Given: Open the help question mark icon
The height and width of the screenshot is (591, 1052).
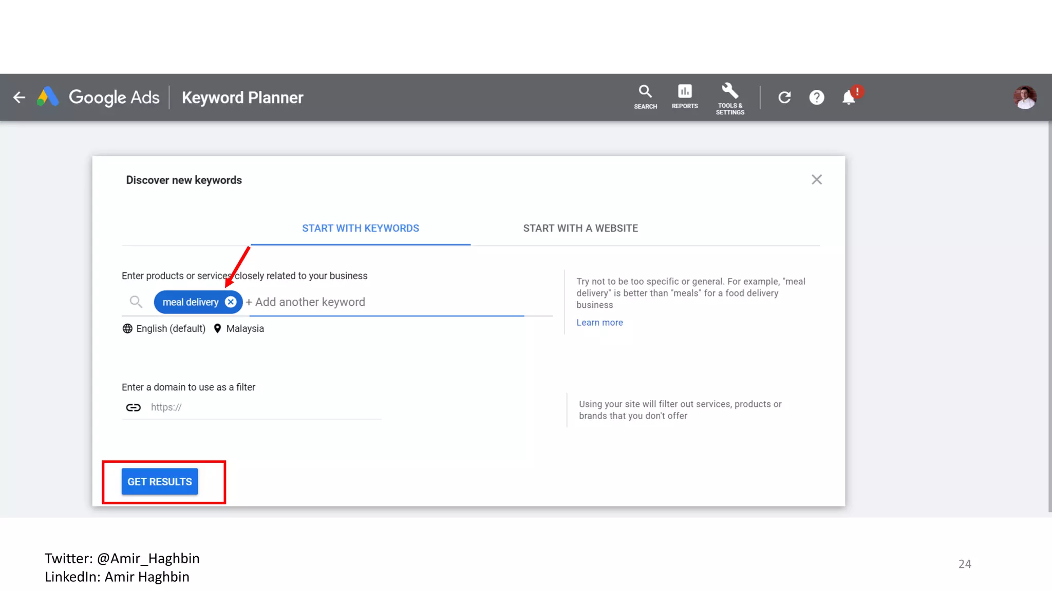Looking at the screenshot, I should click(x=817, y=97).
